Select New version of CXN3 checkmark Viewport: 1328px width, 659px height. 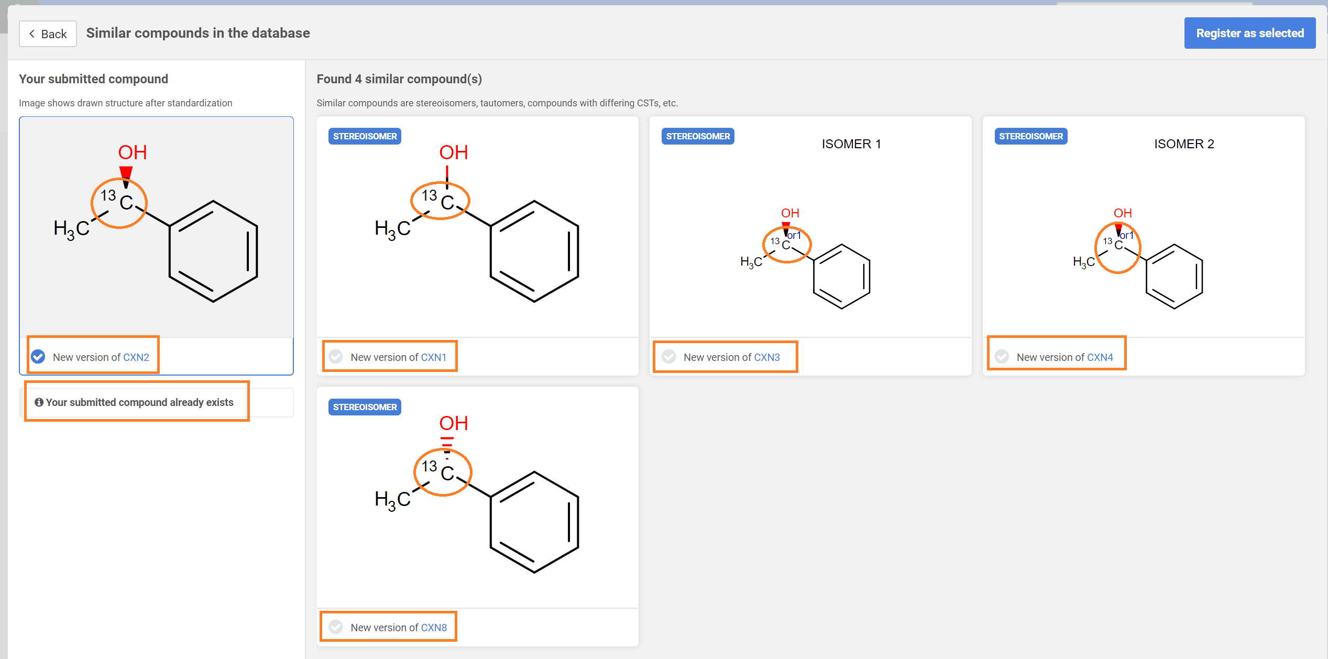[x=668, y=357]
